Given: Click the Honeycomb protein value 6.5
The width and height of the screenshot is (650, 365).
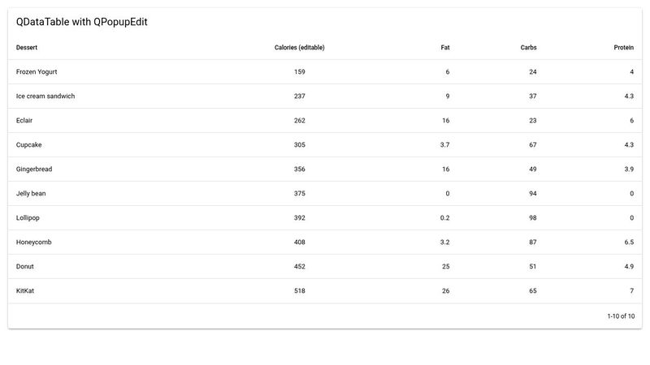Looking at the screenshot, I should [x=628, y=243].
